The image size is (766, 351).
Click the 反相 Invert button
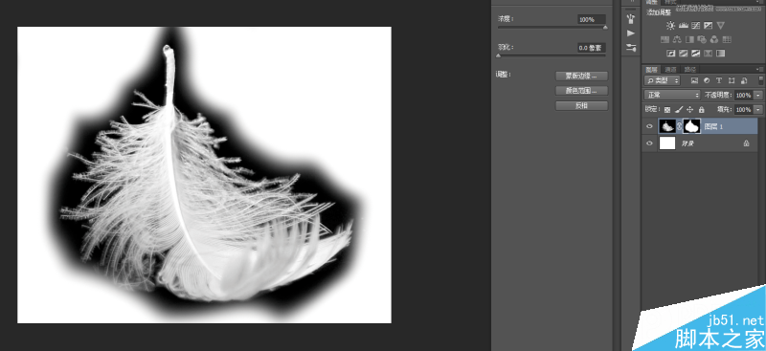pyautogui.click(x=581, y=105)
